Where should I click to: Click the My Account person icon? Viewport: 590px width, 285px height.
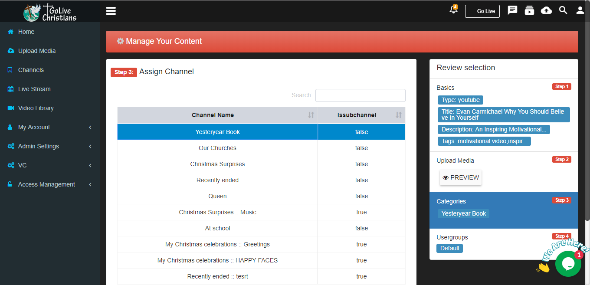(10, 127)
